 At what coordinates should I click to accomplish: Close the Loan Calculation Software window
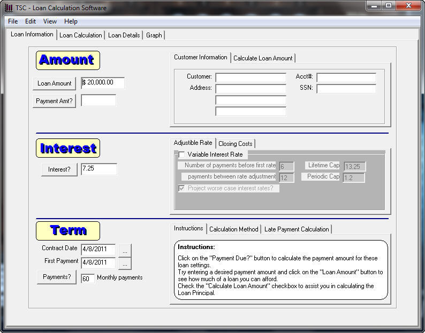point(408,6)
